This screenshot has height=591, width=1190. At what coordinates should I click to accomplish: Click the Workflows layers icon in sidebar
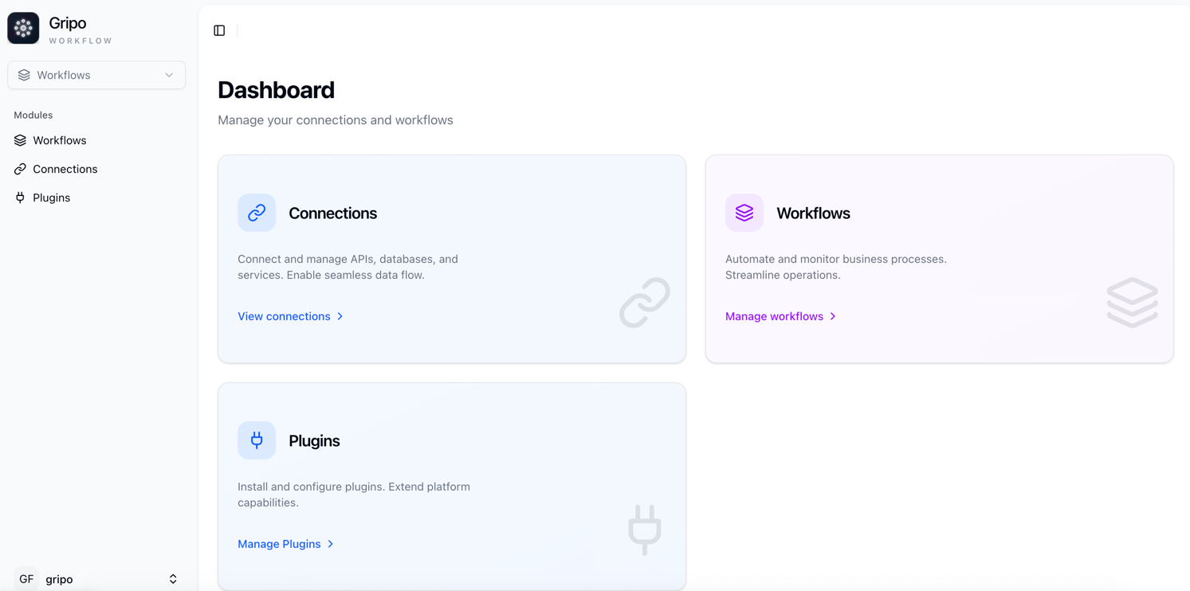tap(20, 140)
